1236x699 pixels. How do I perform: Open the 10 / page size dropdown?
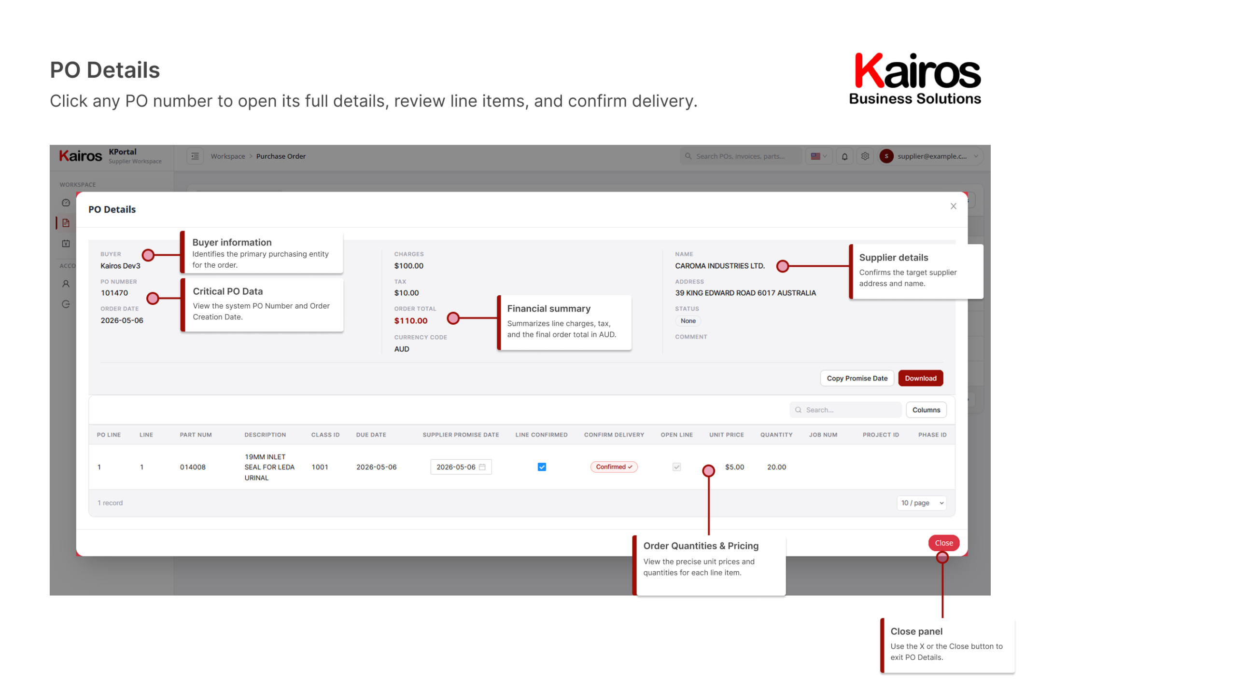point(922,503)
